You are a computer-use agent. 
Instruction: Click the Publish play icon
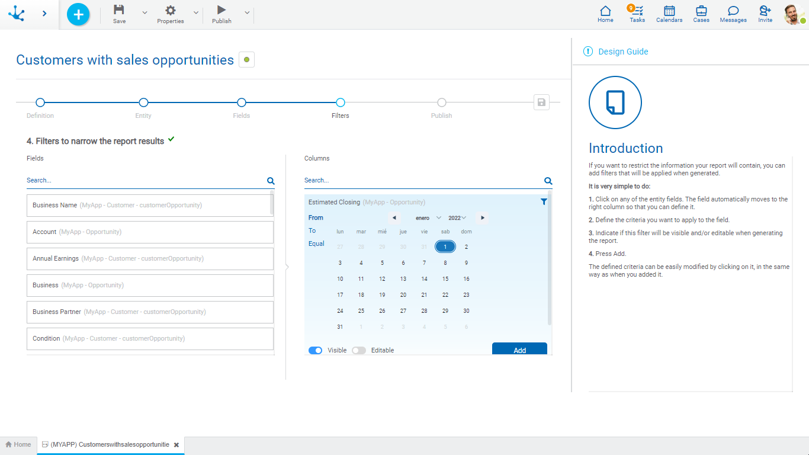coord(221,10)
